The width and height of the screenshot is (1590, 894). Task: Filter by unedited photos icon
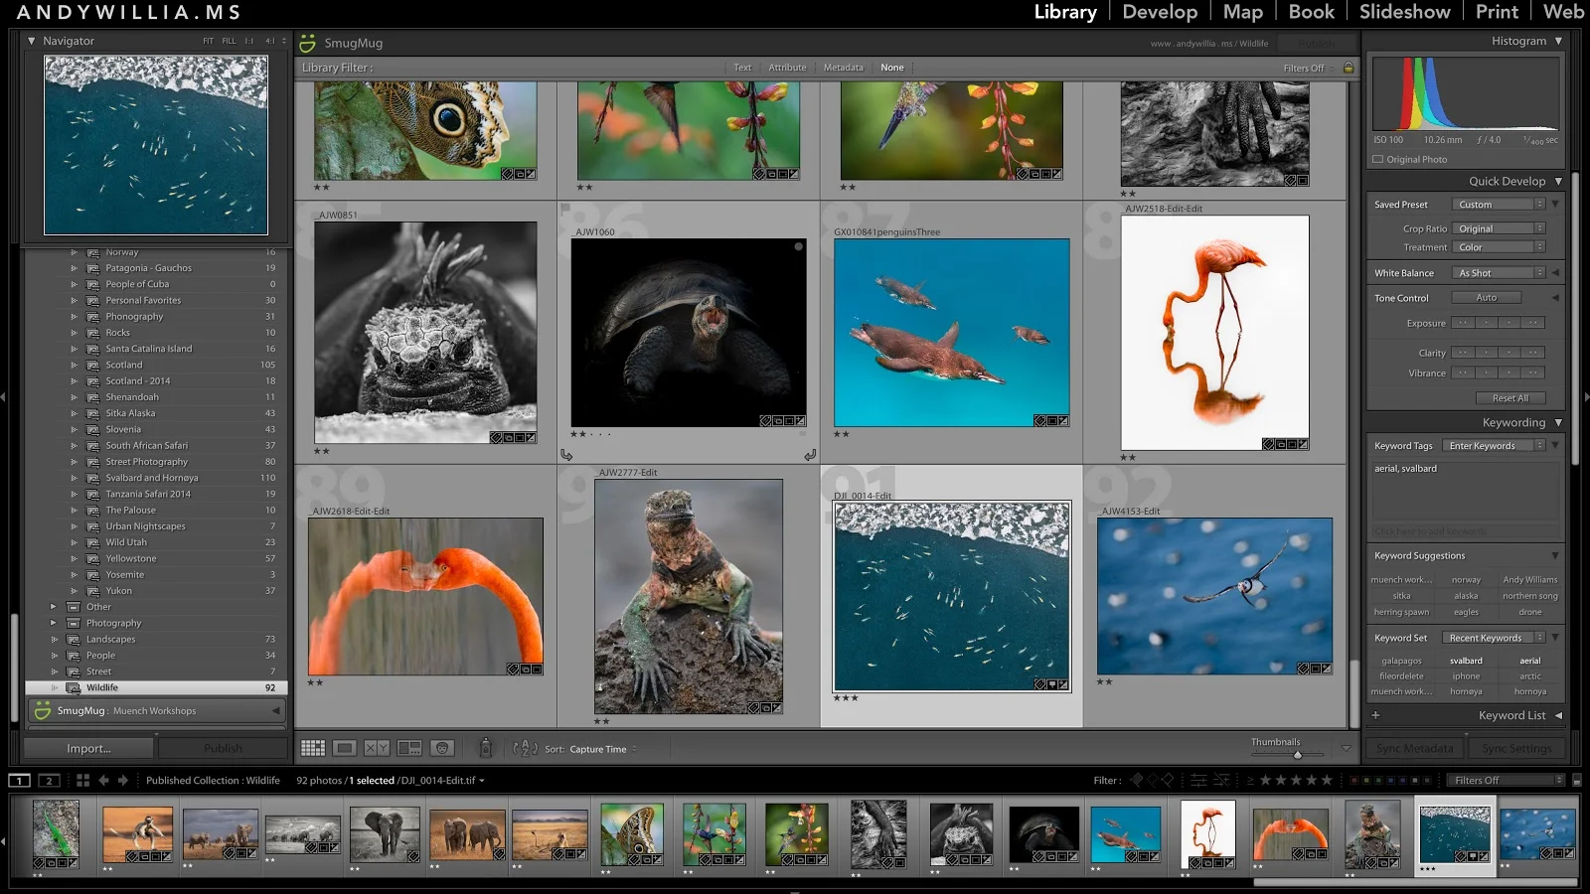(1222, 780)
